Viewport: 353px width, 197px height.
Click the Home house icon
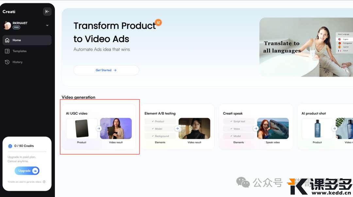7,40
